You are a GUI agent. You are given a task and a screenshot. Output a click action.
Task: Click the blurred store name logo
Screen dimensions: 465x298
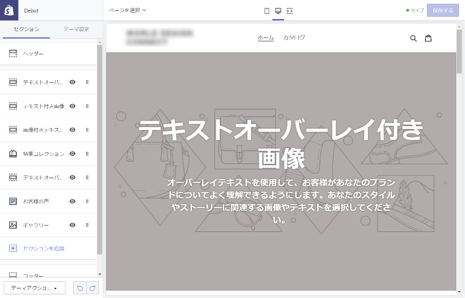coord(159,37)
